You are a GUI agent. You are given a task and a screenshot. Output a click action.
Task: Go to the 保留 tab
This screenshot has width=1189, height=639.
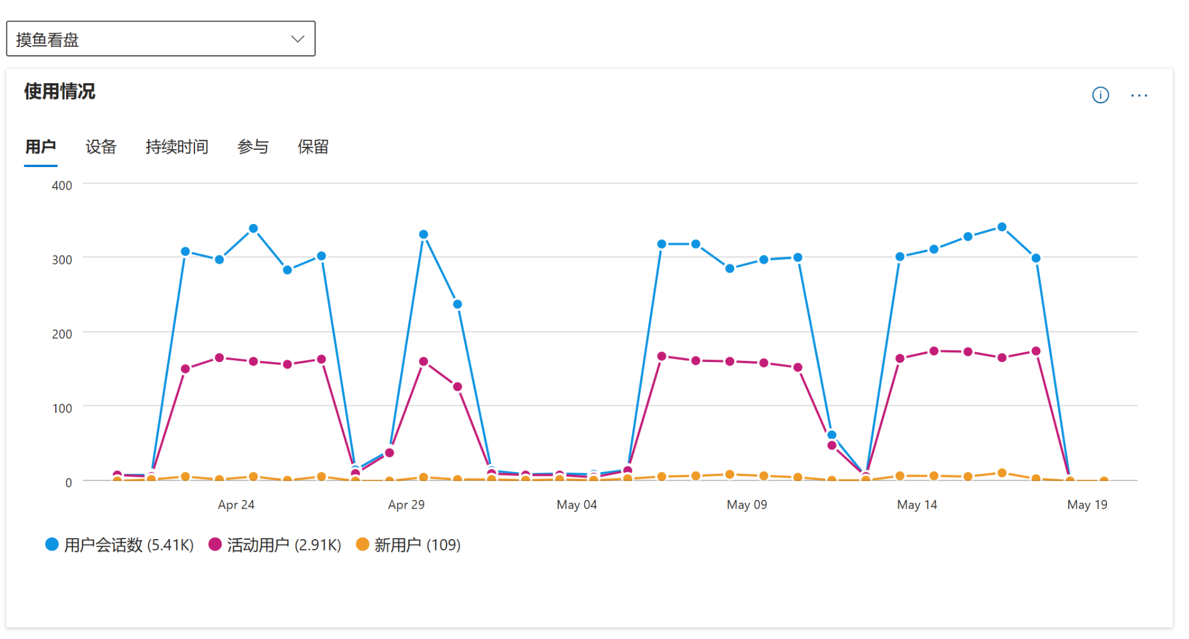coord(313,147)
